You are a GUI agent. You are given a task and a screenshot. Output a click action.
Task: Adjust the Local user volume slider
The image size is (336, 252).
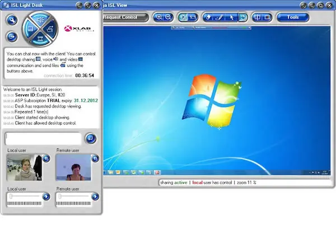pos(24,197)
